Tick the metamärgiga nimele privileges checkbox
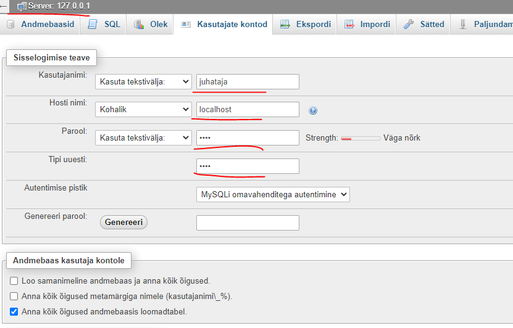The height and width of the screenshot is (328, 513). pyautogui.click(x=14, y=297)
